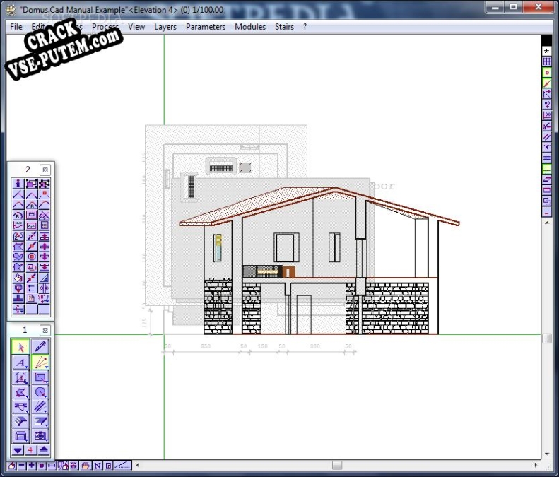Toggle the green point snap button
This screenshot has width=559, height=477.
tap(547, 72)
